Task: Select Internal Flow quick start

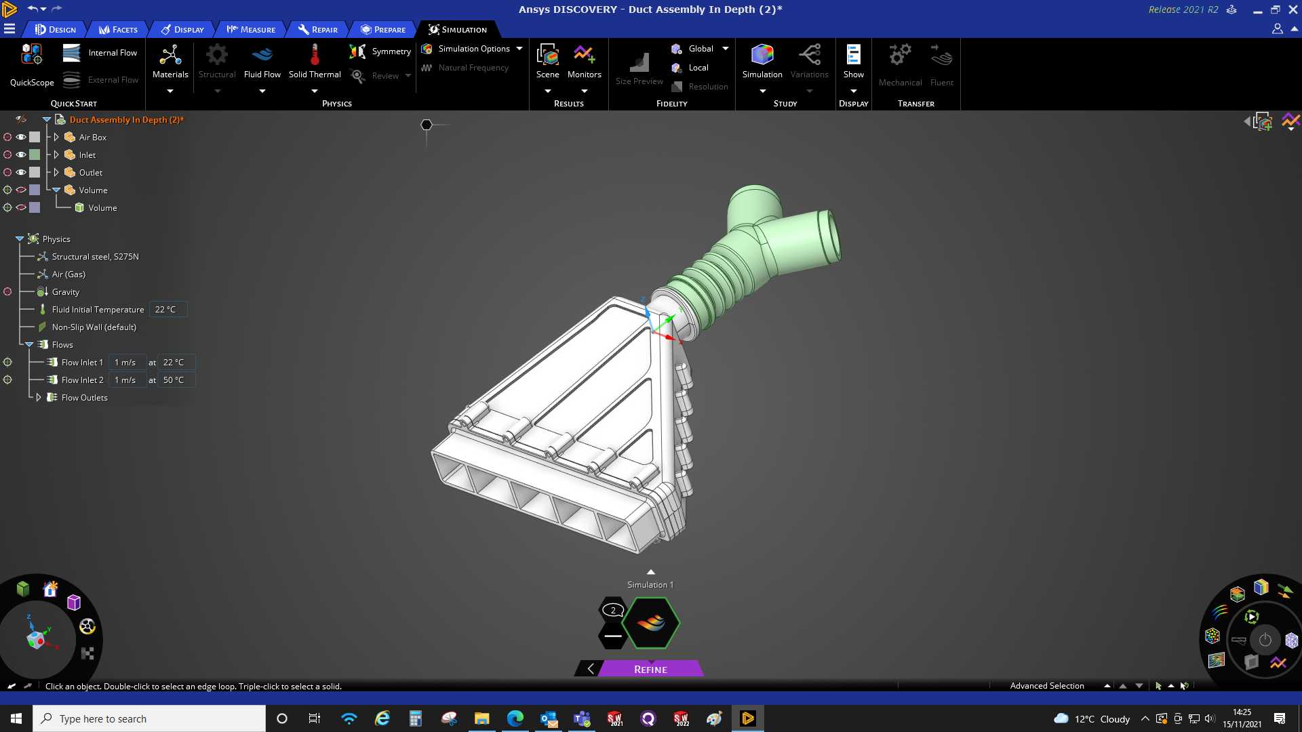Action: point(100,53)
